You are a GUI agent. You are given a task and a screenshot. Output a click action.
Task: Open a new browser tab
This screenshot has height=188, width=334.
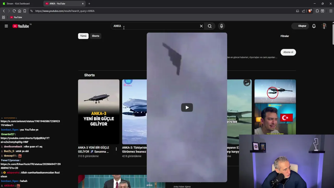(89, 4)
